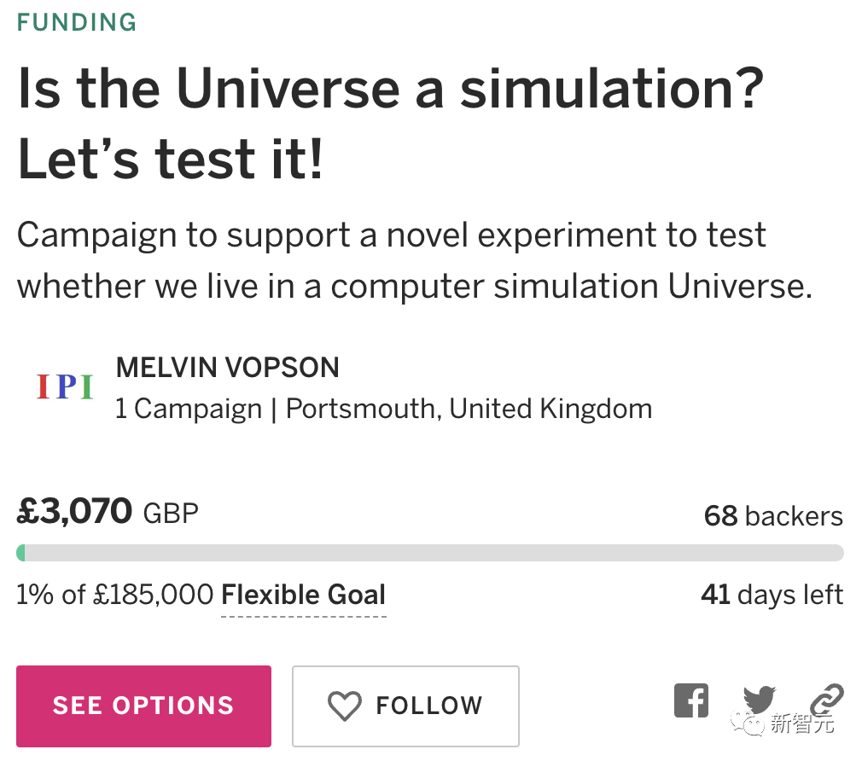Click the FOLLOW text label
Image resolution: width=862 pixels, height=761 pixels.
[x=429, y=706]
